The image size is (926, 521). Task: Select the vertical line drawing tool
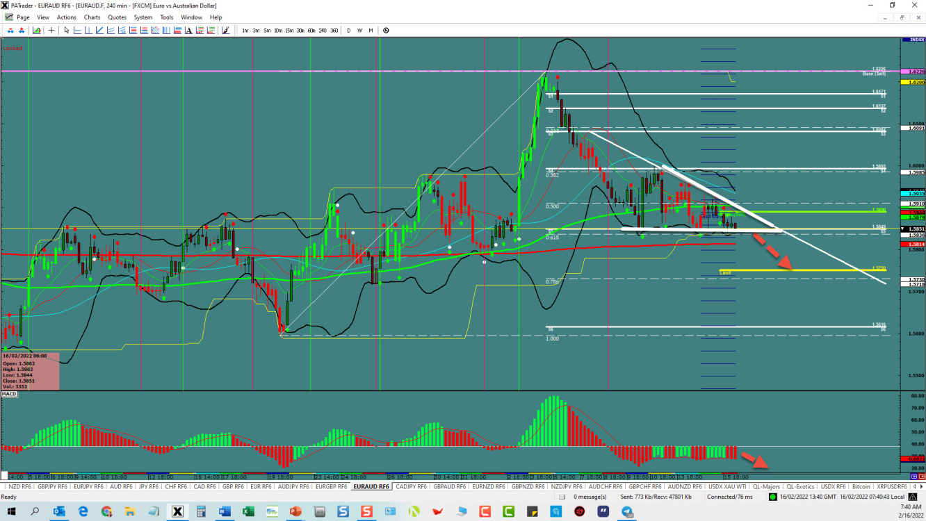coord(89,30)
